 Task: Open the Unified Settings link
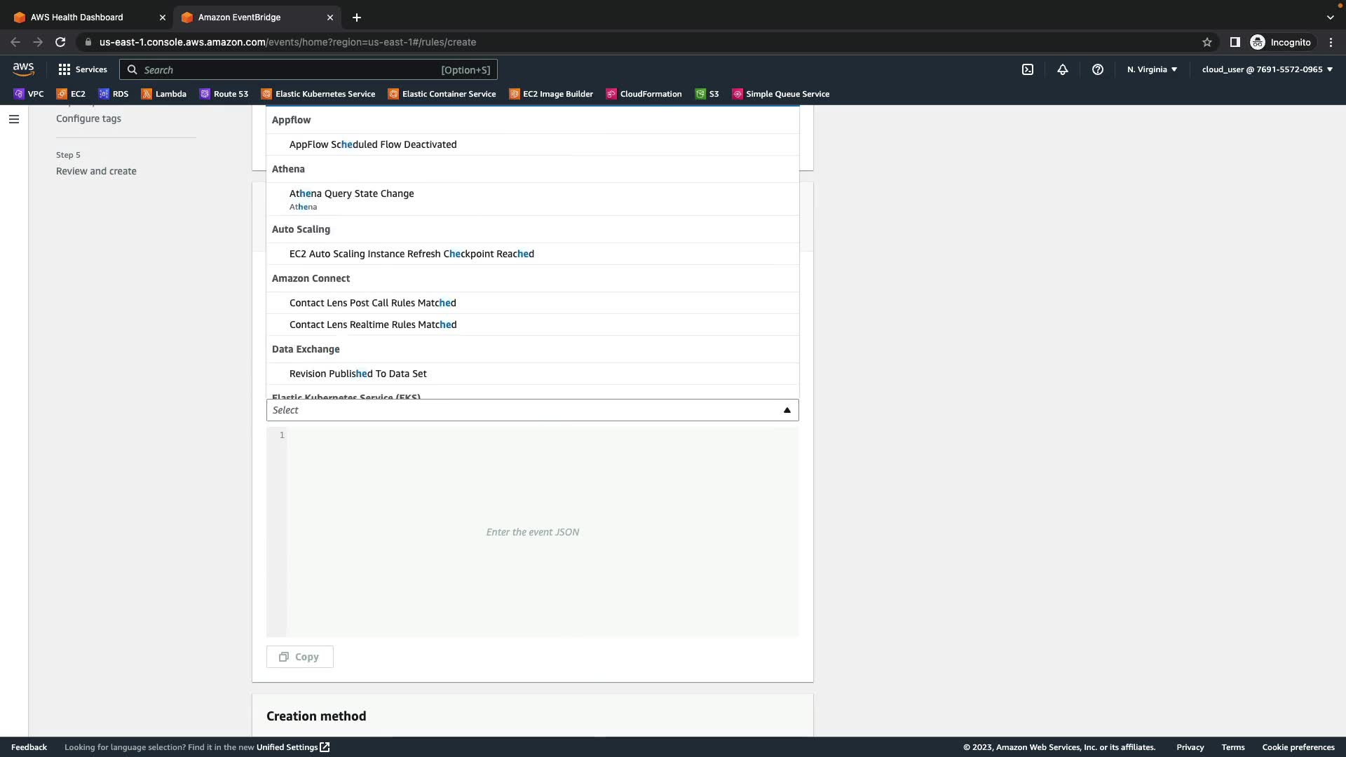(293, 747)
